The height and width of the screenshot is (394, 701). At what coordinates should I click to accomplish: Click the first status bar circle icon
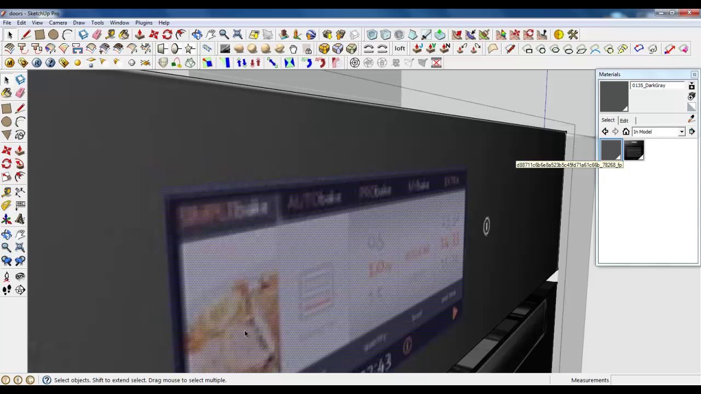(5, 380)
